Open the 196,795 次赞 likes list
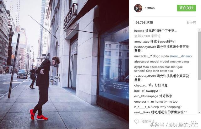This screenshot has height=129, width=201. [144, 23]
